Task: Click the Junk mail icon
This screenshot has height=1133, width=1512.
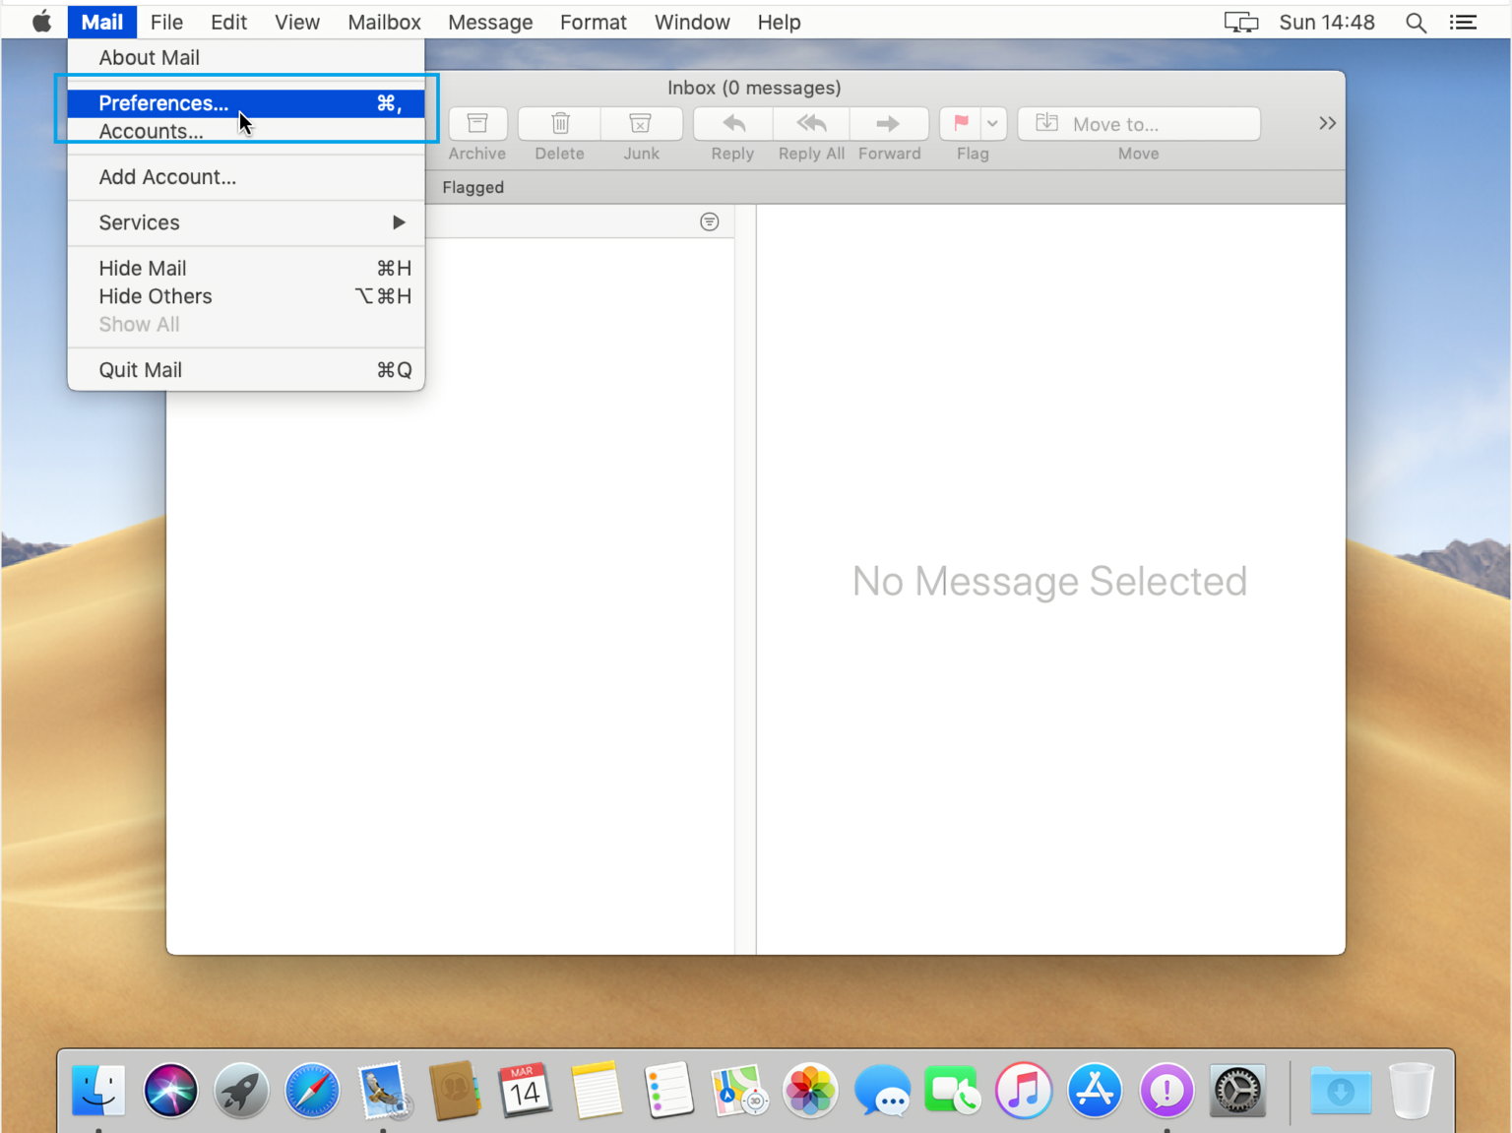Action: [641, 124]
